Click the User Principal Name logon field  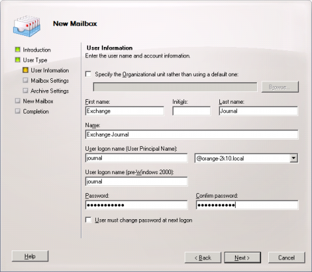pyautogui.click(x=136, y=158)
